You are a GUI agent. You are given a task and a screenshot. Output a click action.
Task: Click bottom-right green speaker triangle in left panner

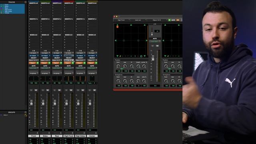click(145, 56)
